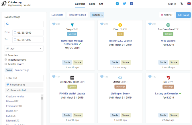Select Bitcoin BTC in coin list
This screenshot has height=125, width=192.
click(x=12, y=101)
